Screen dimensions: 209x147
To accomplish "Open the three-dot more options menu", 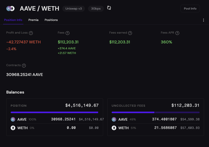I will pyautogui.click(x=203, y=20).
